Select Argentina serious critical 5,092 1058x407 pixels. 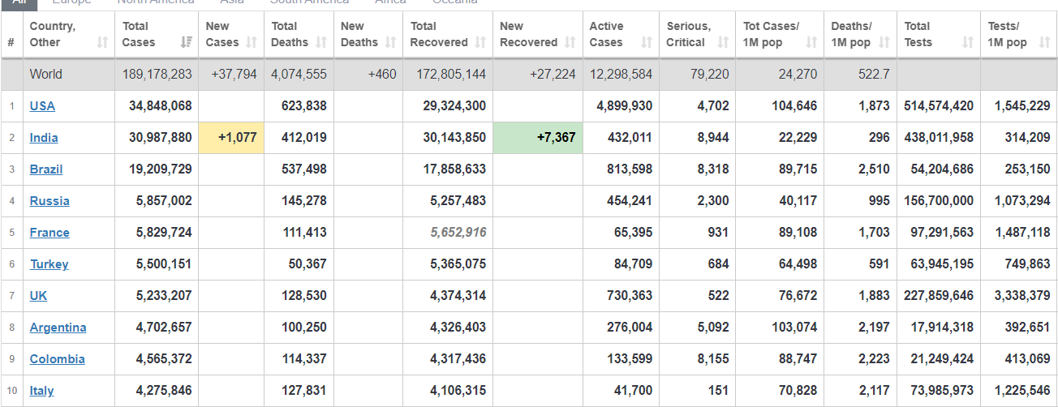coord(713,327)
